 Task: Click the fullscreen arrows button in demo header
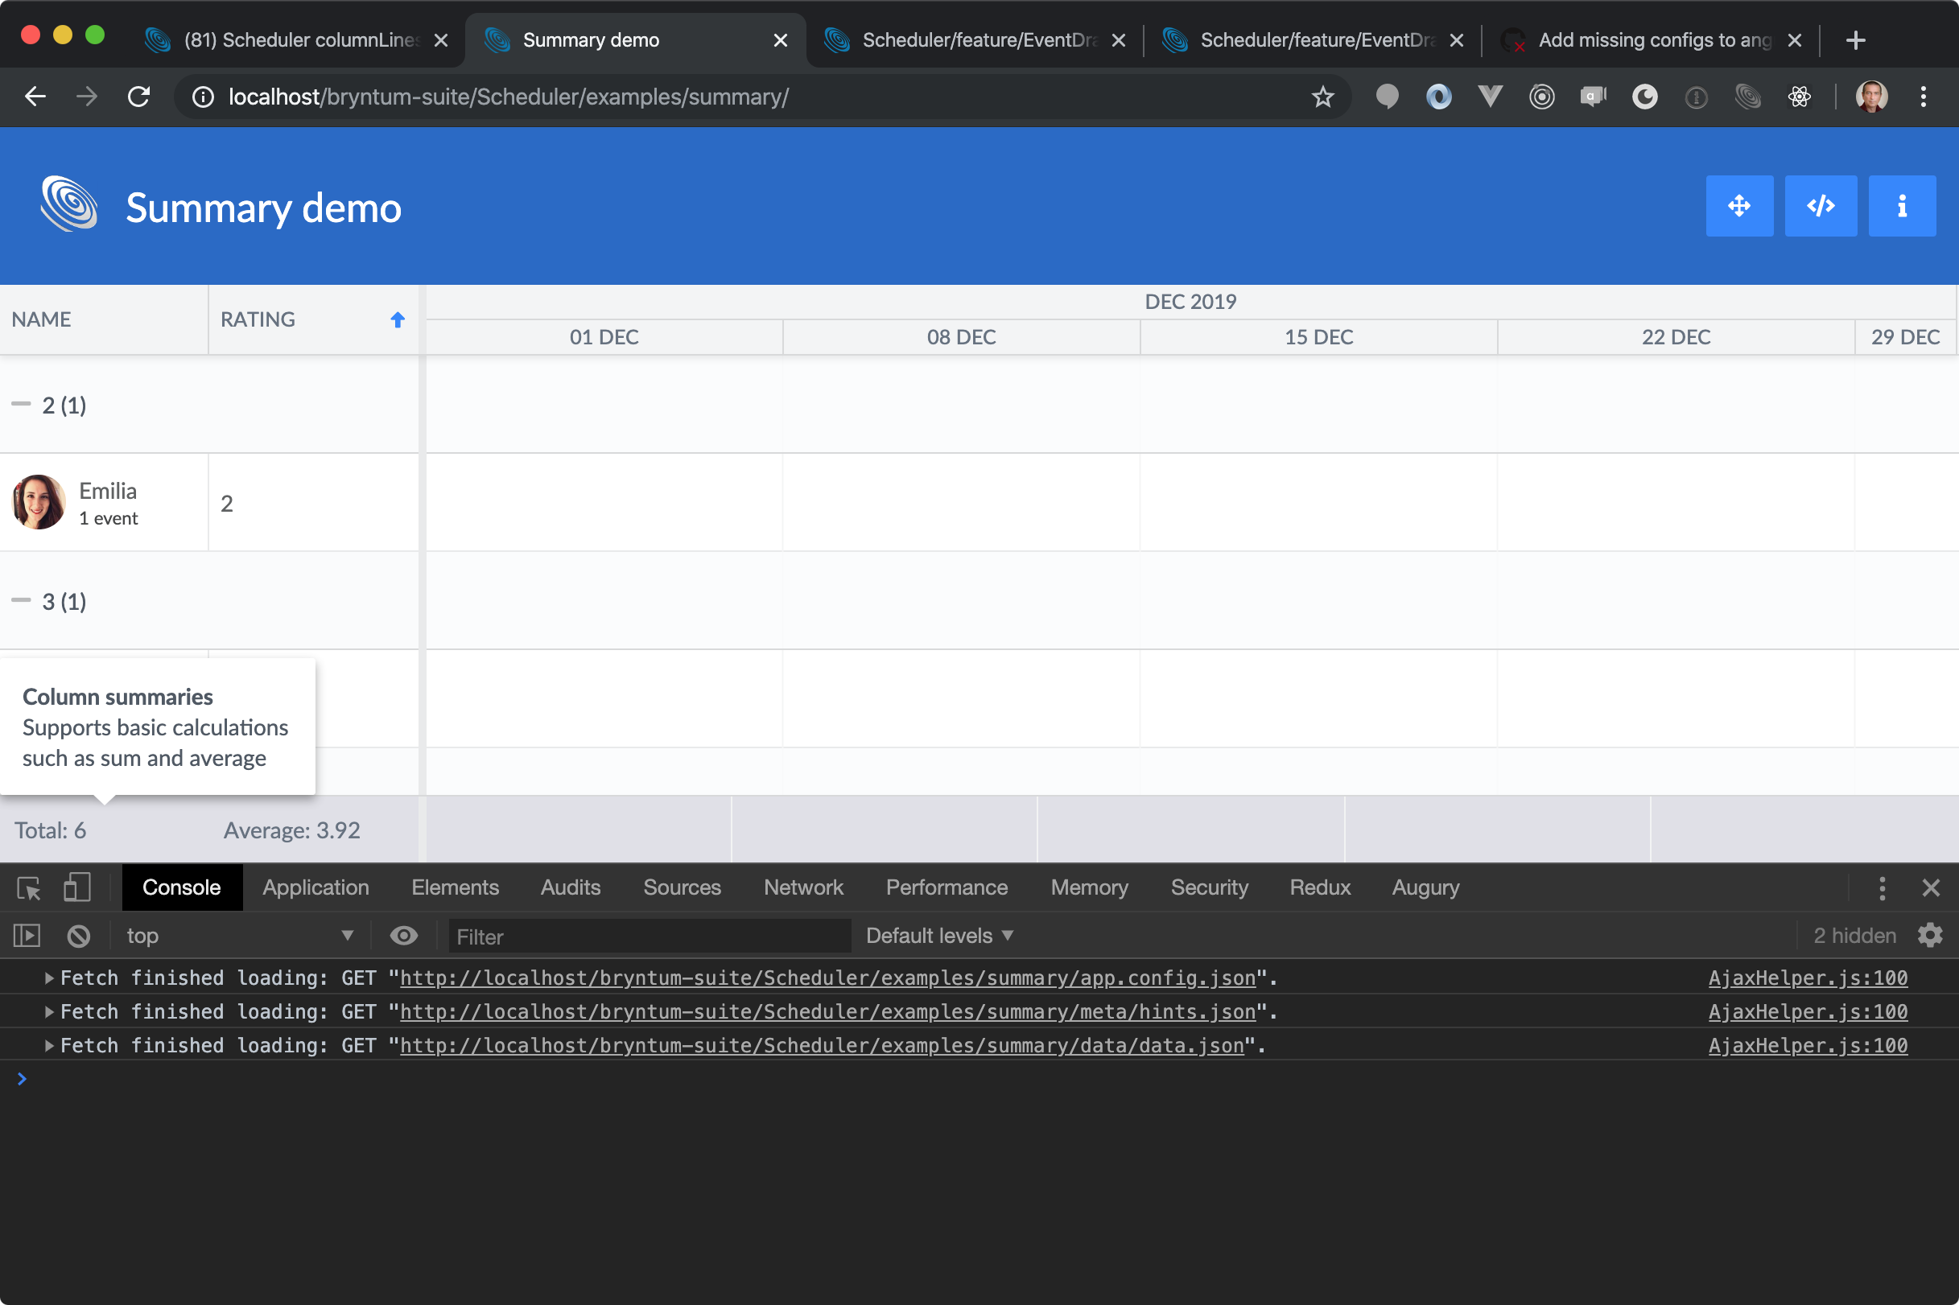click(x=1739, y=206)
